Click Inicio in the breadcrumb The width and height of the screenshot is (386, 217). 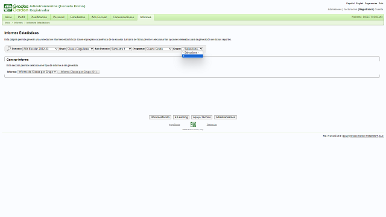click(x=8, y=23)
